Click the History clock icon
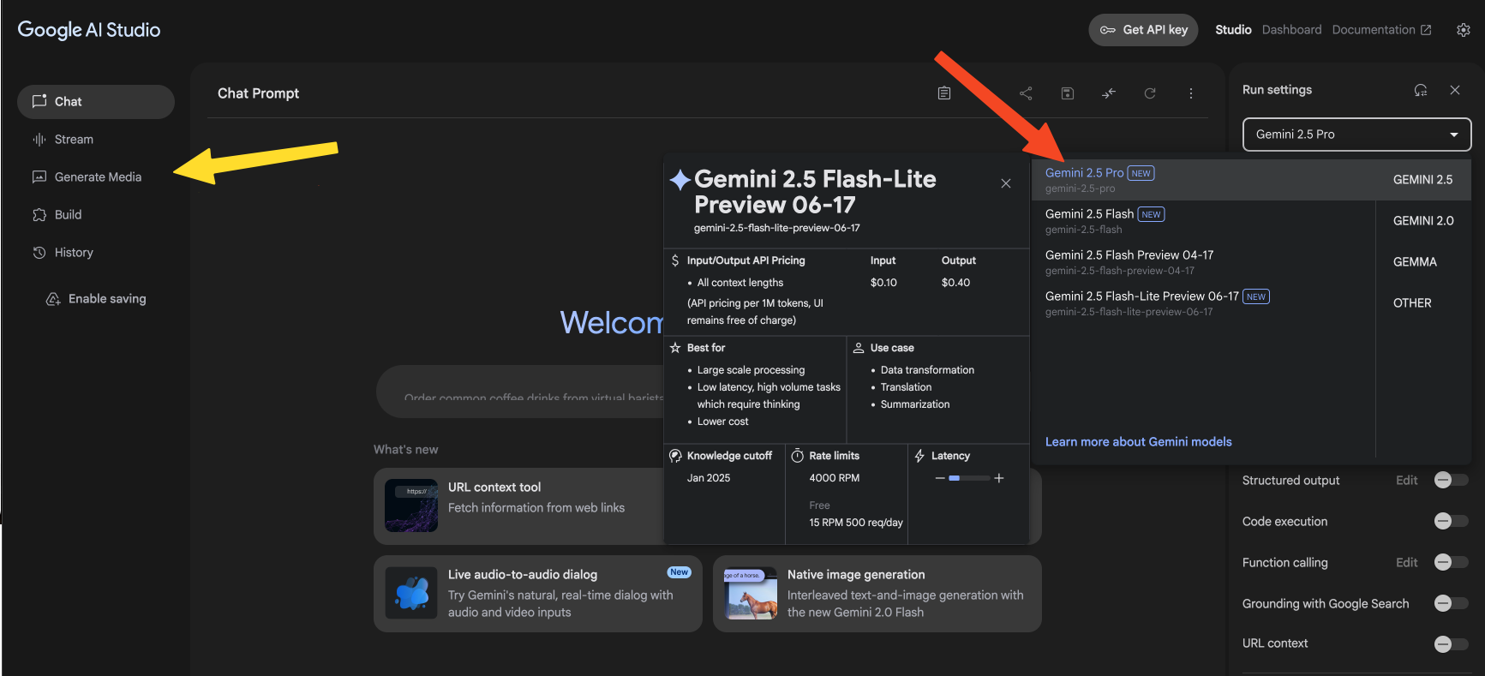The width and height of the screenshot is (1485, 676). (39, 253)
